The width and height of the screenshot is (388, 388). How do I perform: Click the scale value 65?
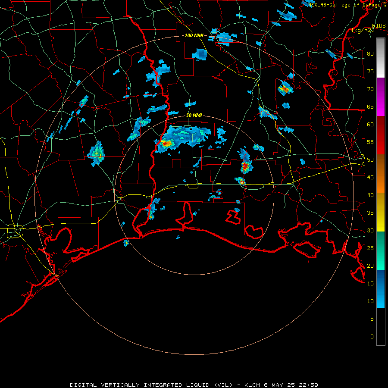pyautogui.click(x=370, y=106)
